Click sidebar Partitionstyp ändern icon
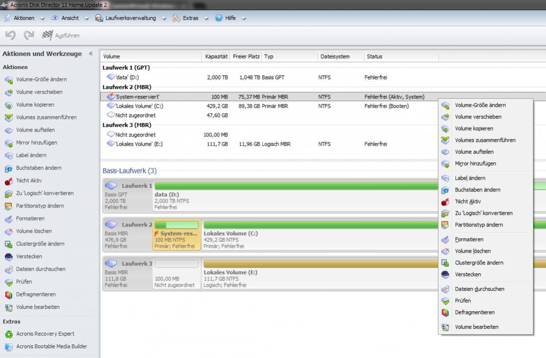Image resolution: width=546 pixels, height=358 pixels. (x=9, y=206)
